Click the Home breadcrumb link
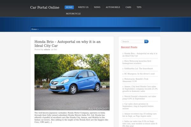 [34, 29]
